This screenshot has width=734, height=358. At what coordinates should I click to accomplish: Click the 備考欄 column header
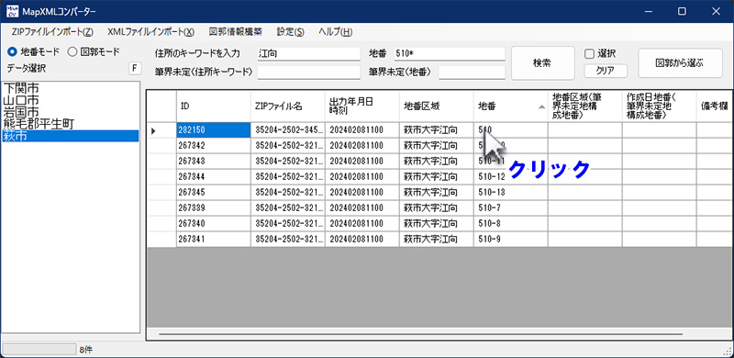pyautogui.click(x=715, y=106)
